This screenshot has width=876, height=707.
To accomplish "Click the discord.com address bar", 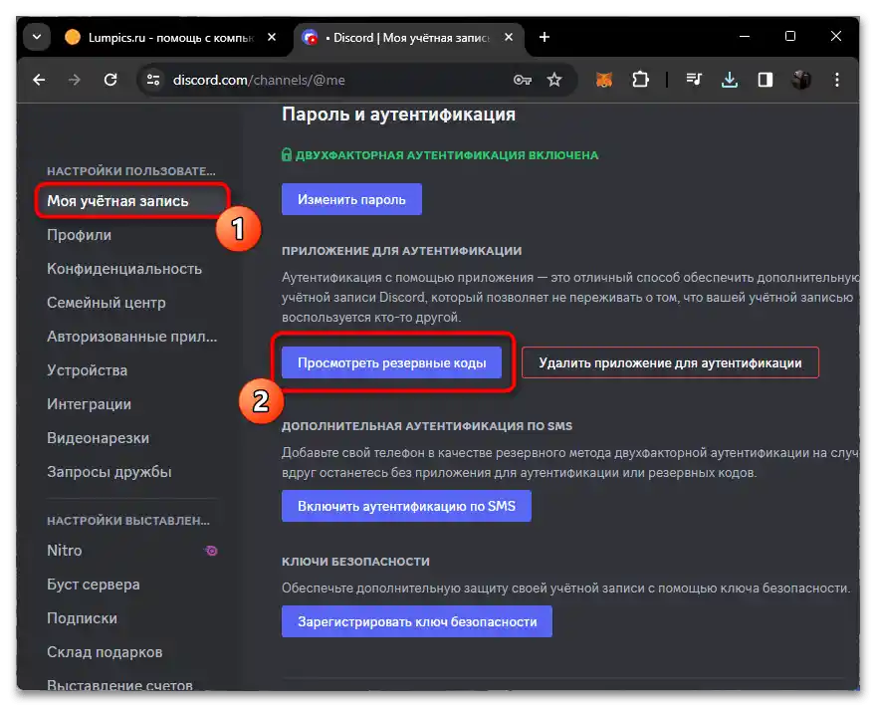I will pyautogui.click(x=249, y=80).
